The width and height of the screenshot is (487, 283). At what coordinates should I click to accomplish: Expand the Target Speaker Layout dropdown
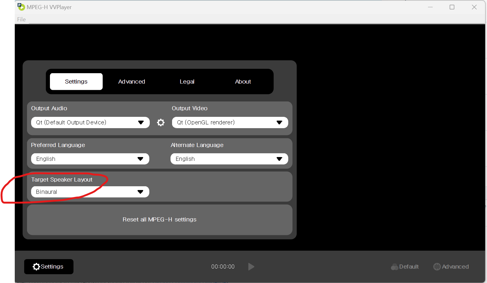pos(90,192)
